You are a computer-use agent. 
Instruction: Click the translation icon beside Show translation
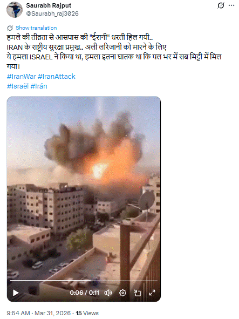point(10,28)
